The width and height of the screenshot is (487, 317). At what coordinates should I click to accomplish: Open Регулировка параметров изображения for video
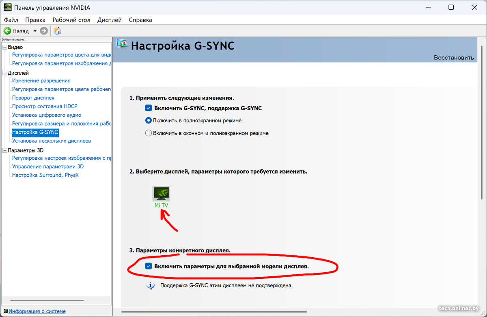pyautogui.click(x=62, y=63)
